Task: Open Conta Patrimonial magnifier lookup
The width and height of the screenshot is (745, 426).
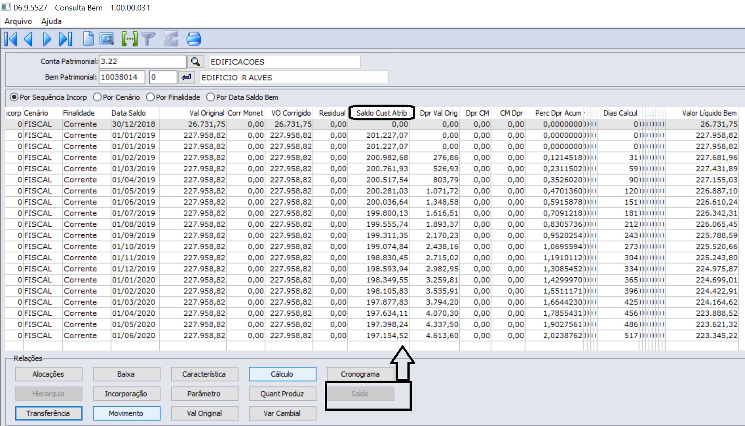Action: (196, 62)
